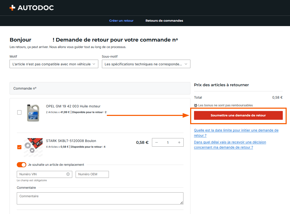
Task: Click the Boulon price 0,58 €
Action: coord(142,142)
